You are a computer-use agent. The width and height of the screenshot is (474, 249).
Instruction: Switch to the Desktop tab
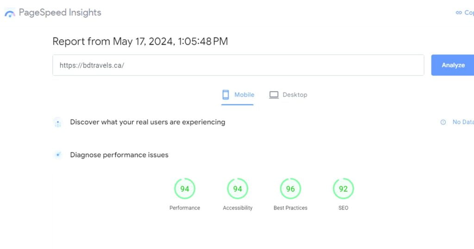[x=288, y=95]
